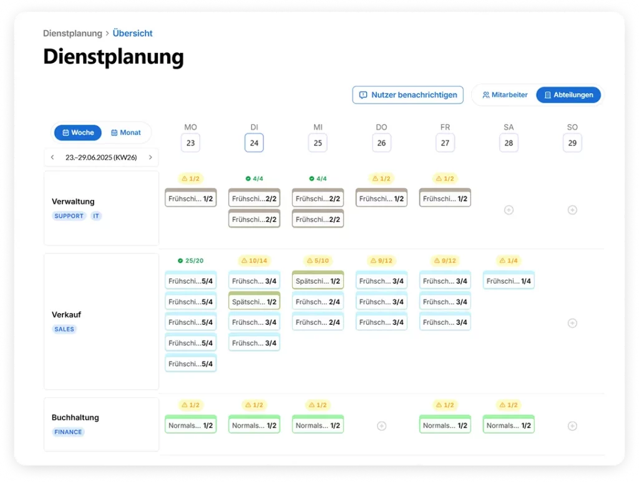Select Wednesday 25 day header
Image resolution: width=639 pixels, height=482 pixels.
pyautogui.click(x=318, y=143)
